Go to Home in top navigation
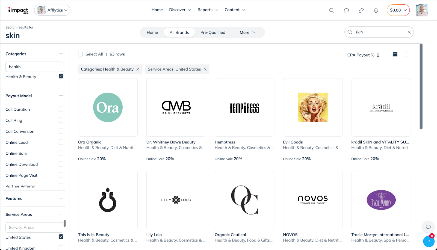This screenshot has height=250, width=437. pos(157,10)
